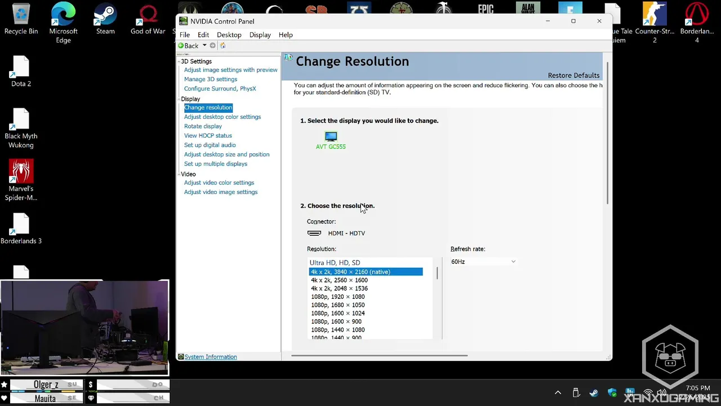Click the NVIDIA logo in title bar
Viewport: 721px width, 406px height.
pyautogui.click(x=183, y=21)
